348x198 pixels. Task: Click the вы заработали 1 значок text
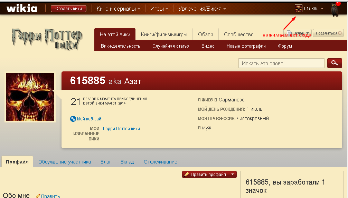pyautogui.click(x=285, y=186)
